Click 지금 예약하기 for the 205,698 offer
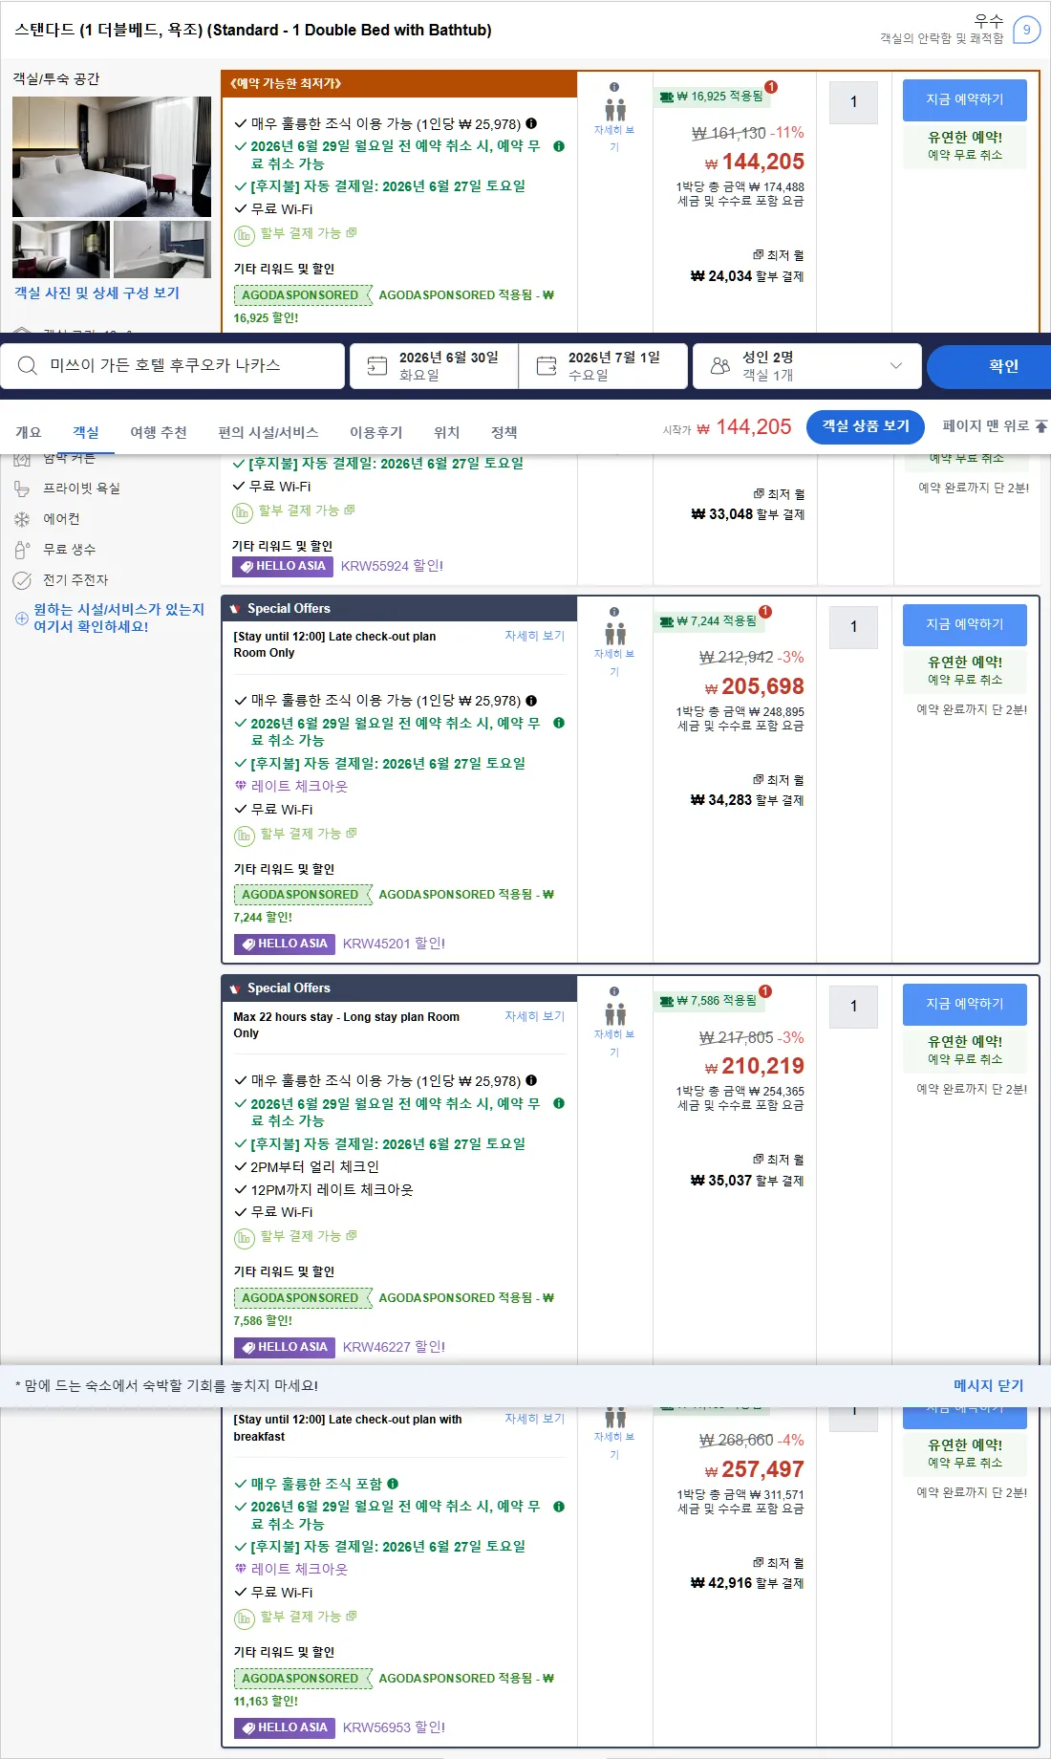The image size is (1051, 1759). tap(965, 624)
